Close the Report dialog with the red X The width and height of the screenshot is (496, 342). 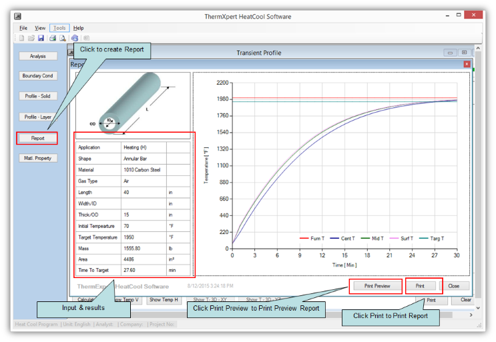(x=467, y=64)
